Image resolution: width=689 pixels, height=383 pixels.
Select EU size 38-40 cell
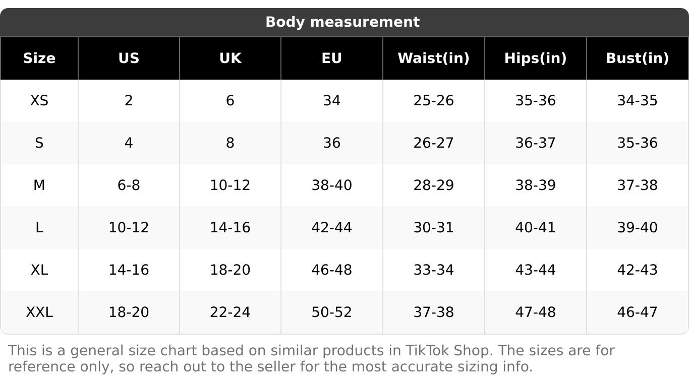pos(332,185)
